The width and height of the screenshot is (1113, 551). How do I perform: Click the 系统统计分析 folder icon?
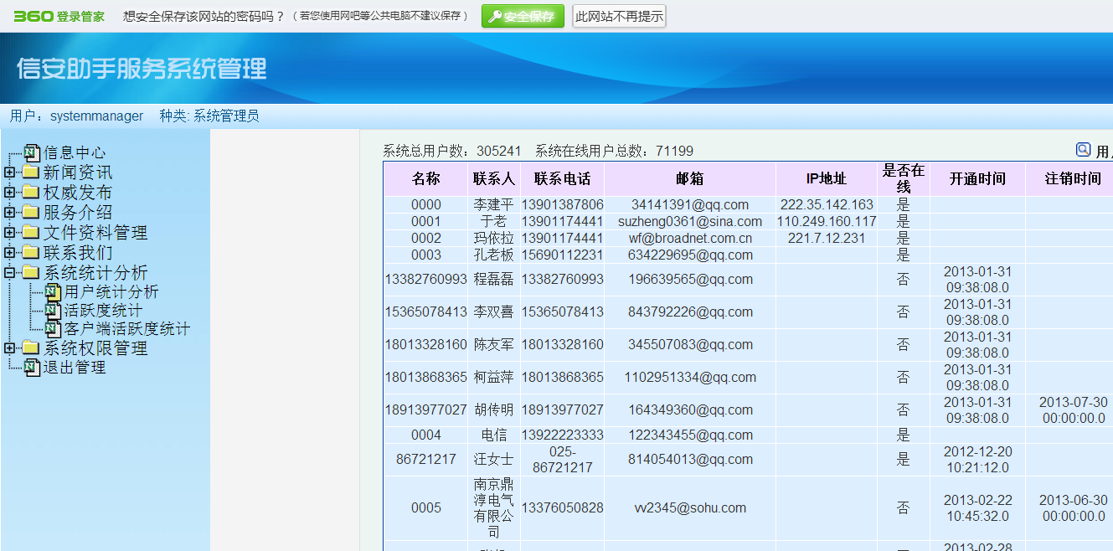(x=31, y=272)
